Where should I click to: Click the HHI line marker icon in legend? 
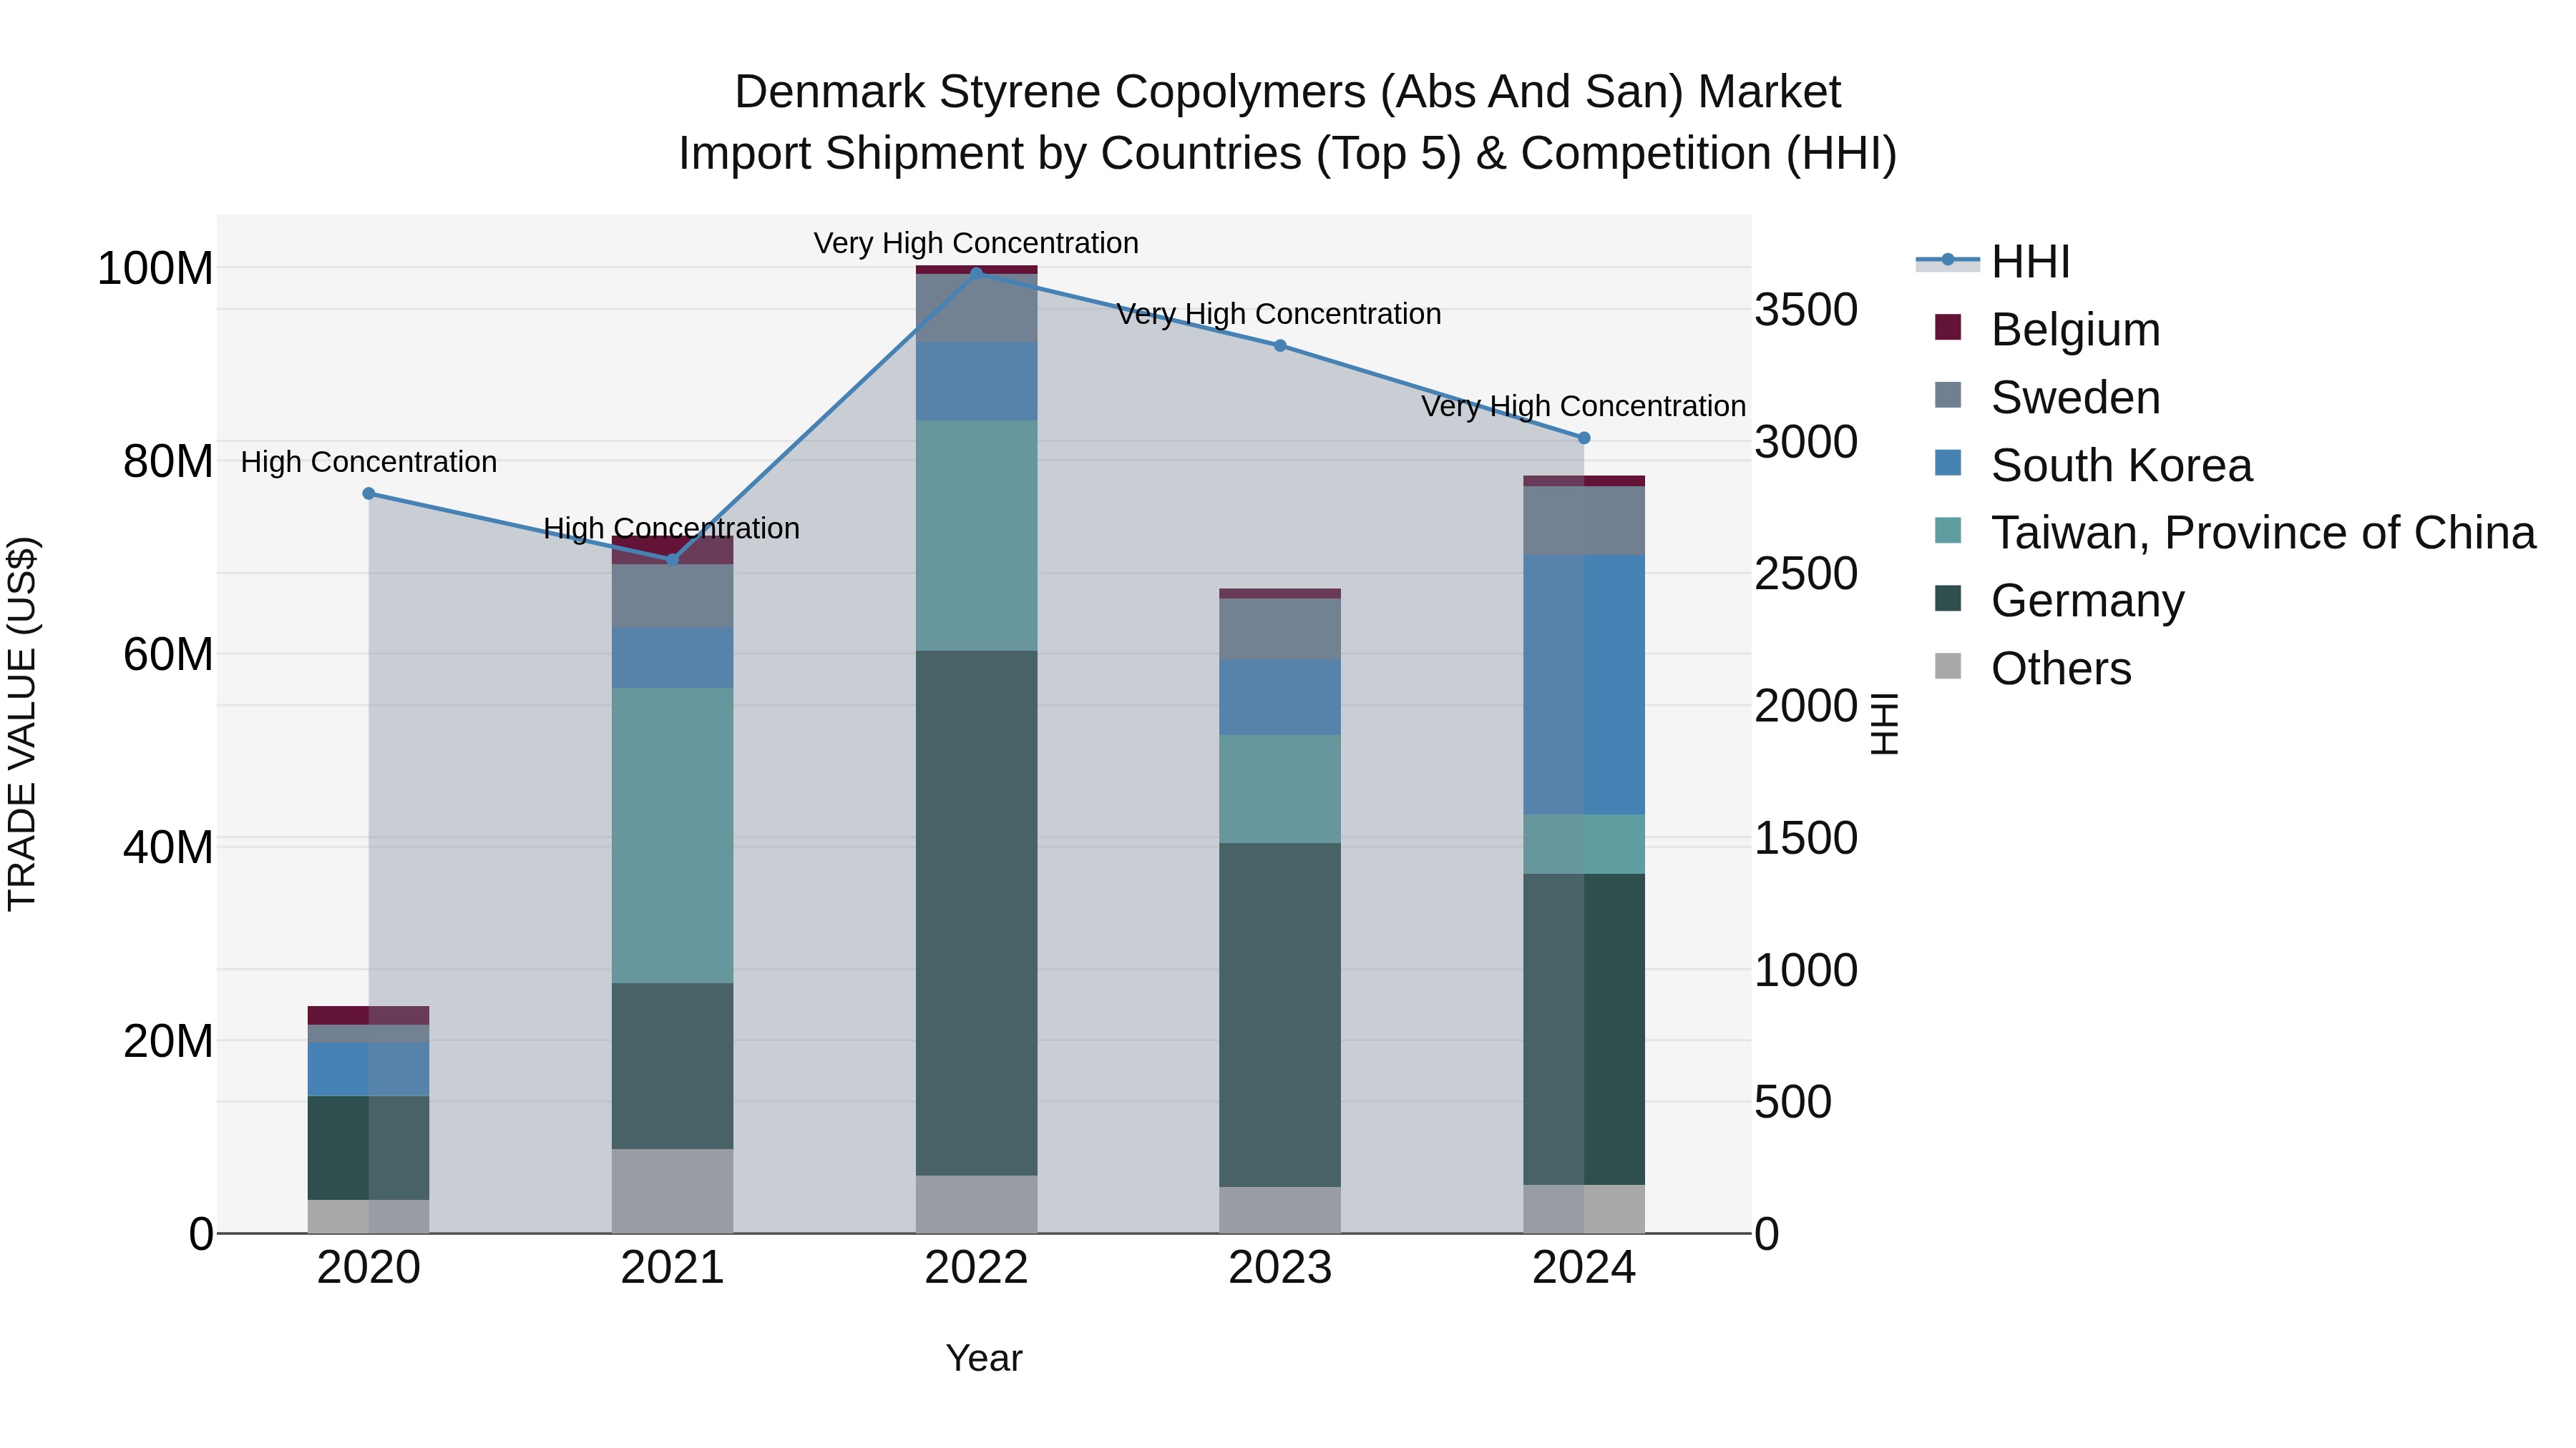[x=1948, y=261]
